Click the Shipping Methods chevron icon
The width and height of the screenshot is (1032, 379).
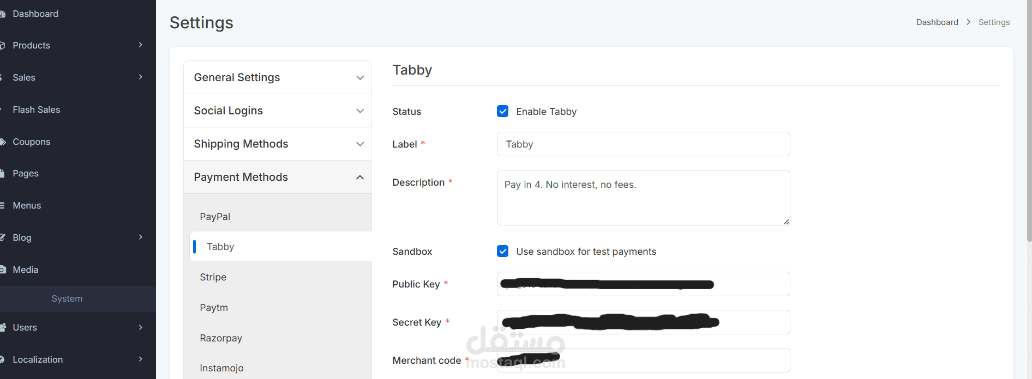click(x=360, y=144)
